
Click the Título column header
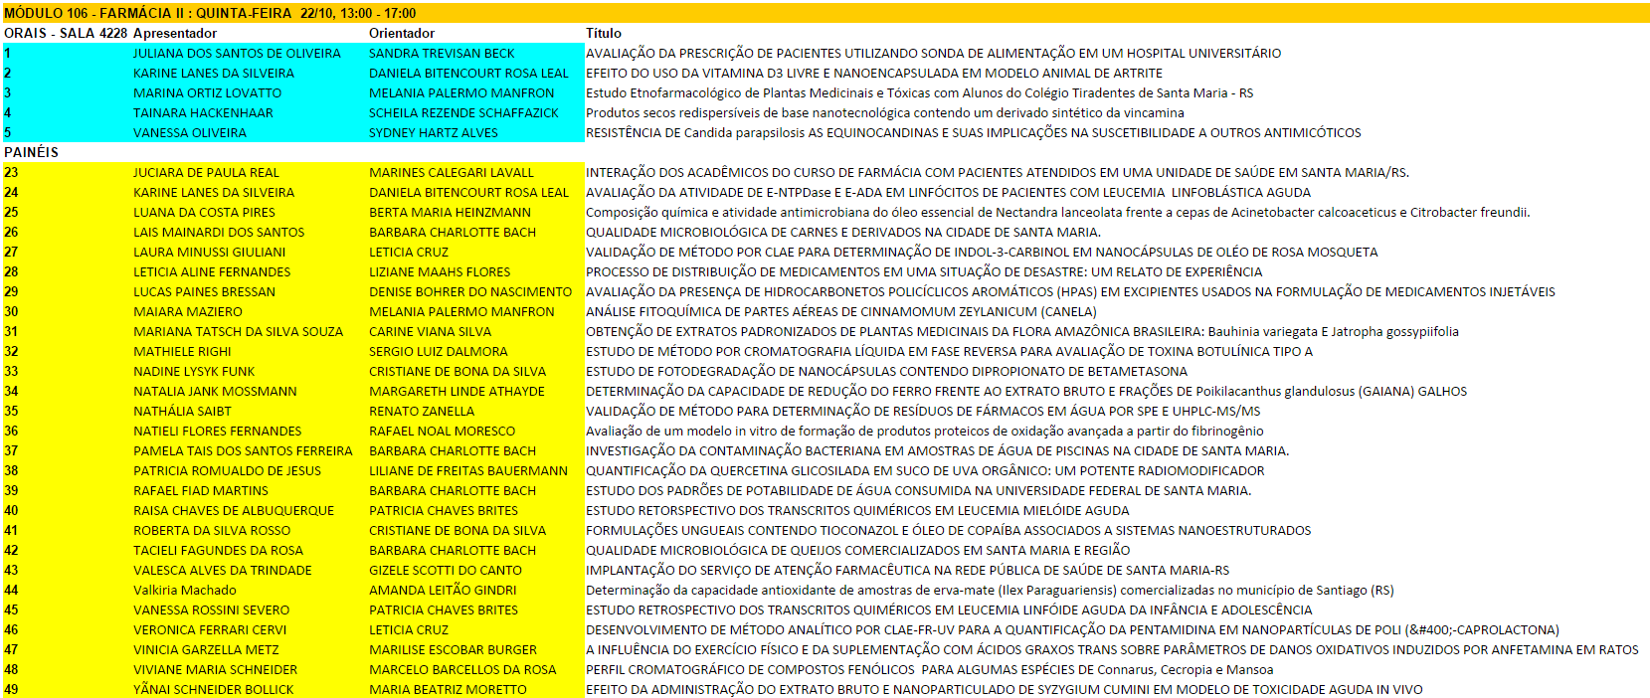pos(604,33)
